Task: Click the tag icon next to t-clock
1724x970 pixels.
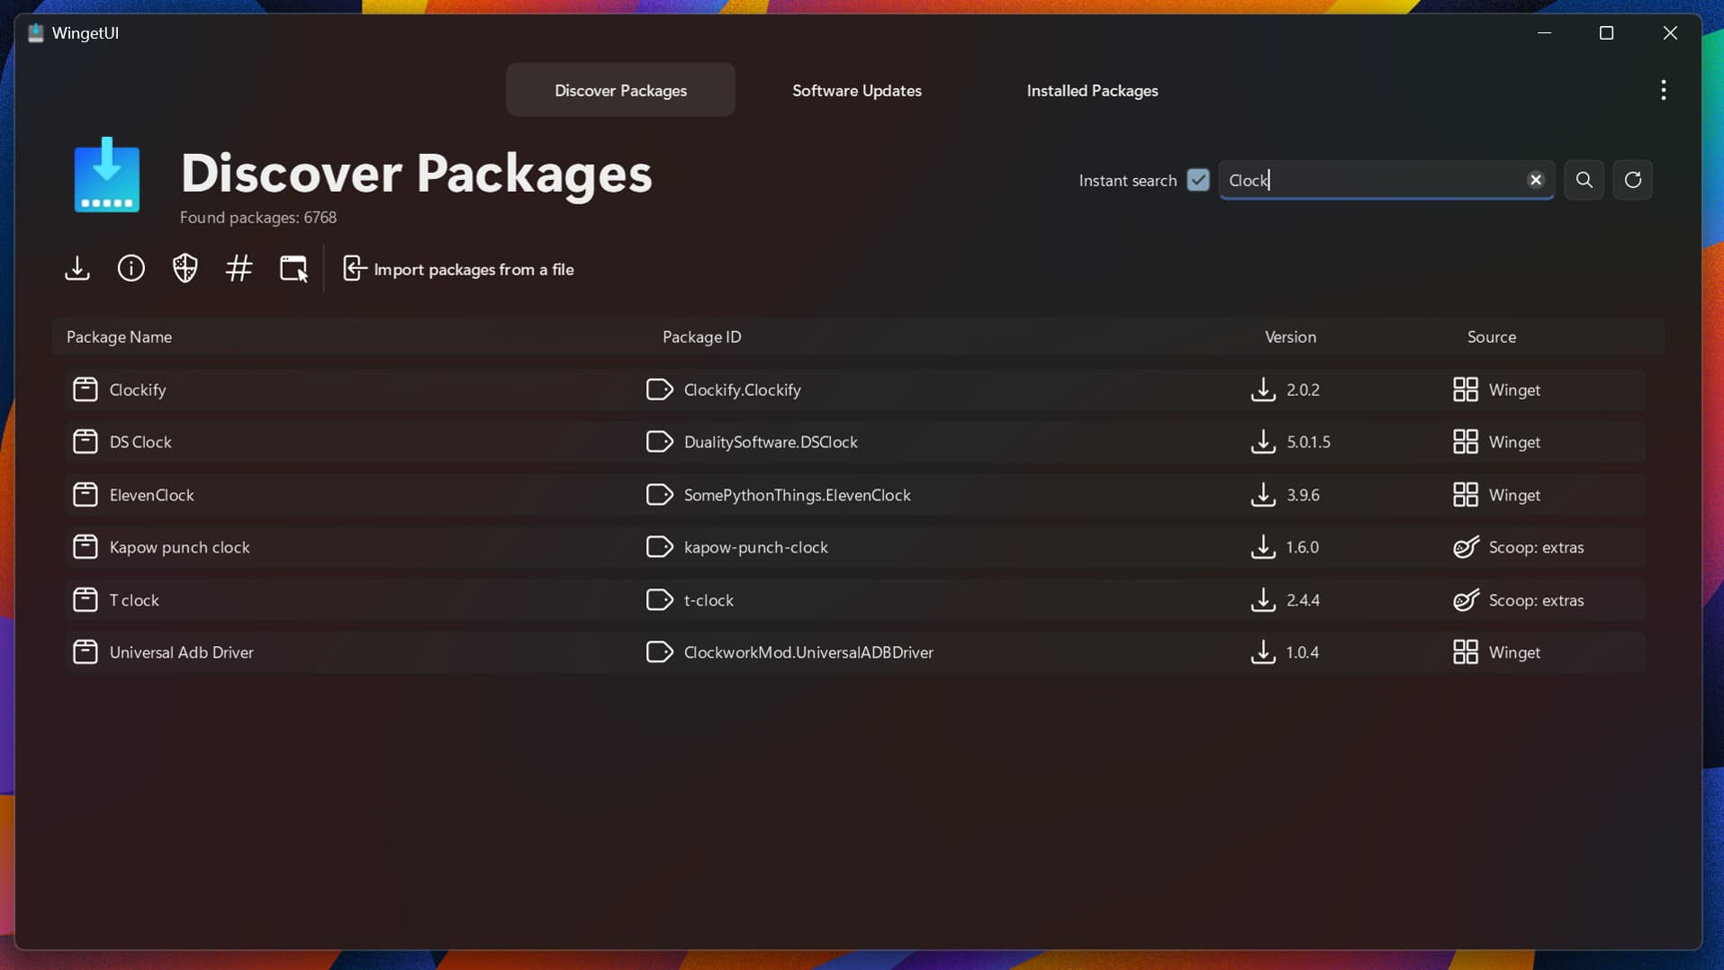Action: [660, 600]
